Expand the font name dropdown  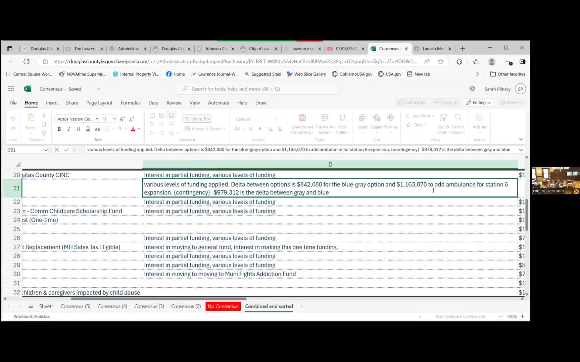(97, 119)
